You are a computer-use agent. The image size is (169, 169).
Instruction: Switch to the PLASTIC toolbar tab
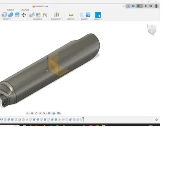pos(11,10)
